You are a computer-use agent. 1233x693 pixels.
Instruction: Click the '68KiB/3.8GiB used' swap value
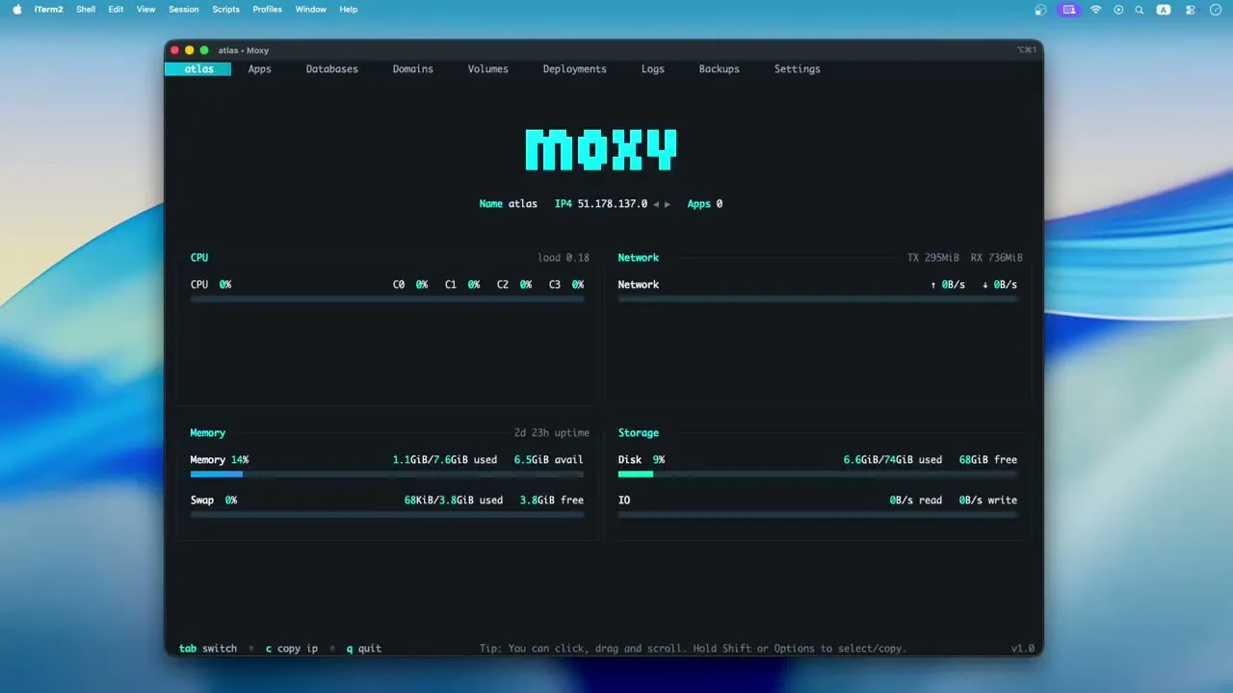[454, 500]
